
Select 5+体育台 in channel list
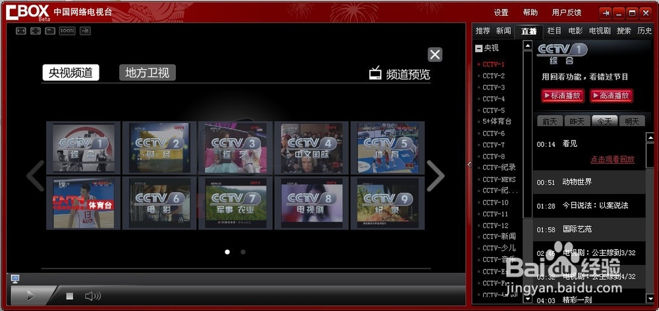[497, 122]
